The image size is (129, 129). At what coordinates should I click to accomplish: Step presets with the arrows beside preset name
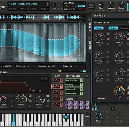[48, 4]
